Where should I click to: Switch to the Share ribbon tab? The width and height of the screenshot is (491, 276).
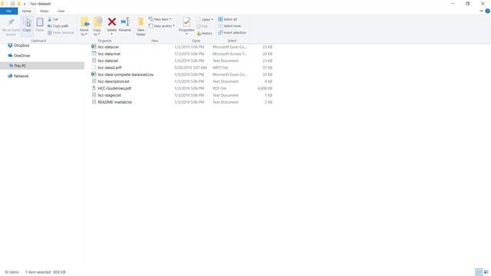click(x=44, y=11)
